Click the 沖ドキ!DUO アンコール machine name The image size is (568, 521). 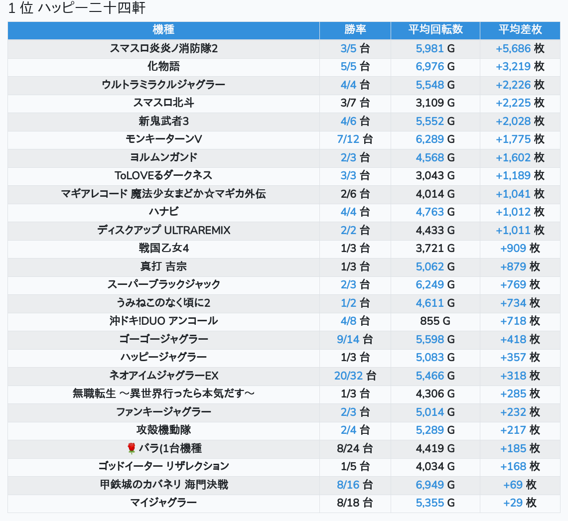point(163,321)
